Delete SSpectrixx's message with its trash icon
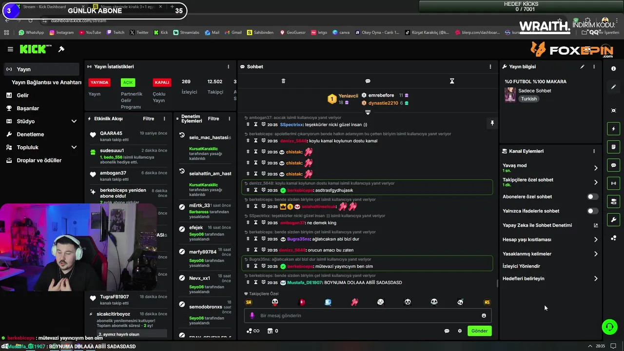 [248, 125]
